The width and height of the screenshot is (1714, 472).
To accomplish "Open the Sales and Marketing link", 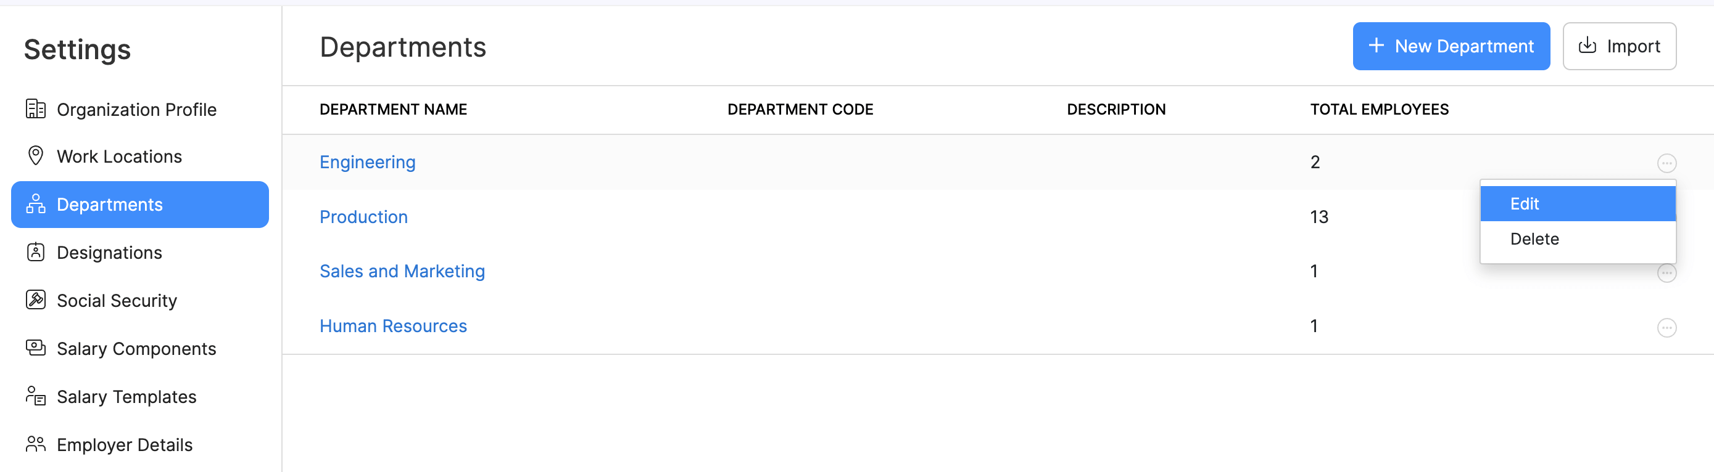I will pyautogui.click(x=402, y=271).
